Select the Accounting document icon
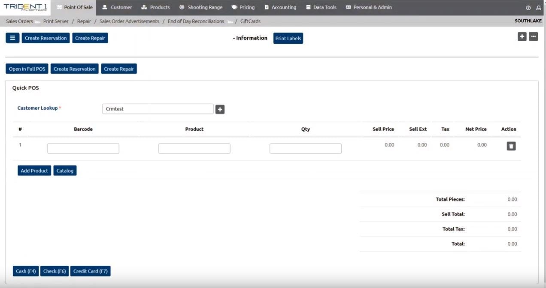Viewport: 546px width, 288px height. pyautogui.click(x=267, y=7)
